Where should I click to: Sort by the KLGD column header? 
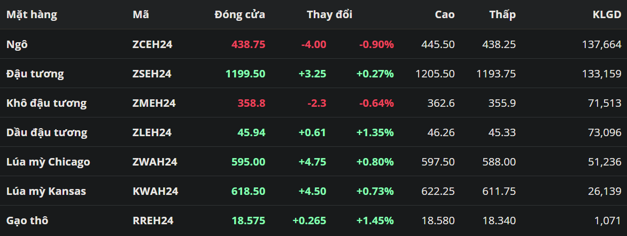click(606, 15)
